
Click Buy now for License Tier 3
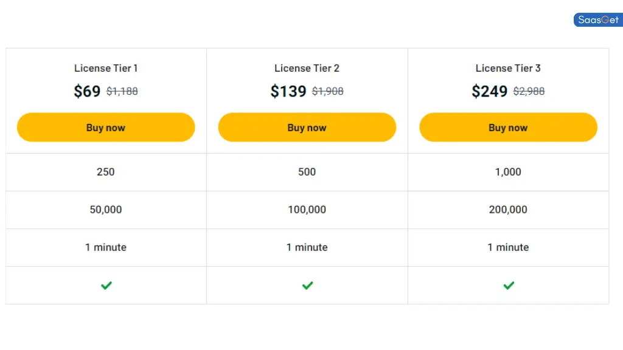click(x=508, y=128)
